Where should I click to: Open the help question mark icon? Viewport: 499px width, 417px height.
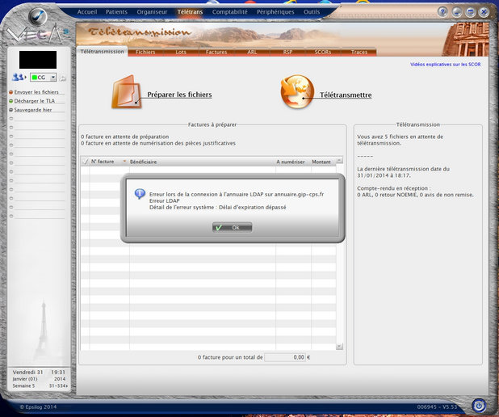(x=442, y=12)
